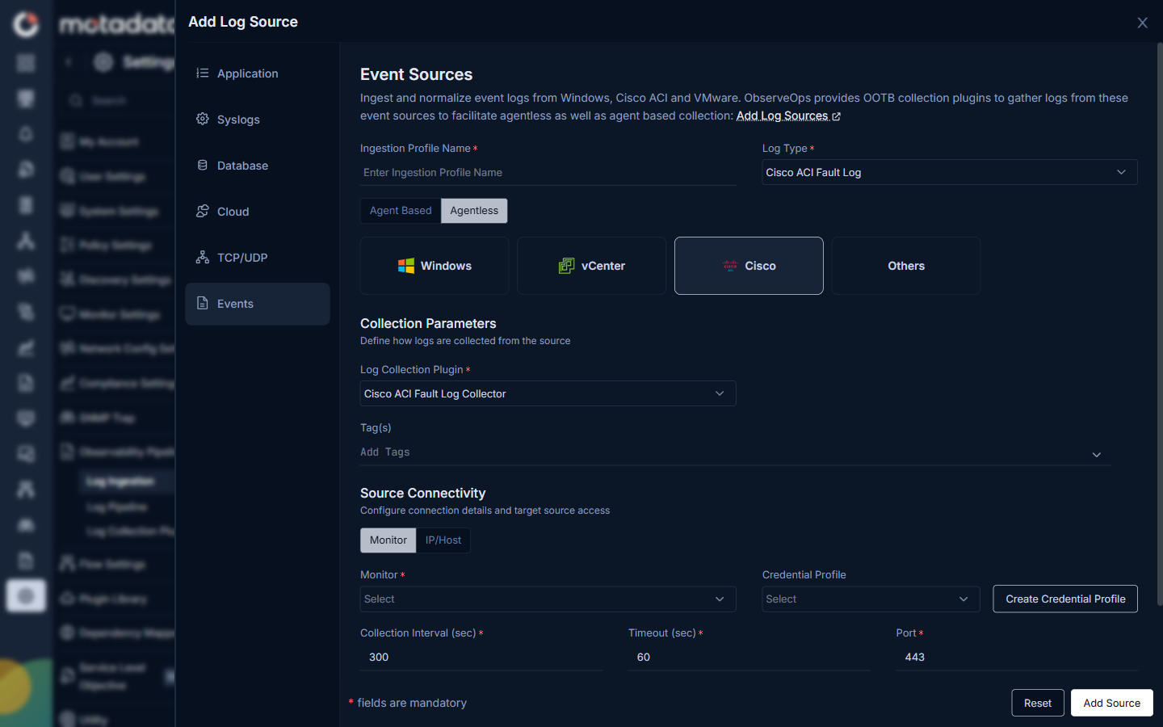The width and height of the screenshot is (1163, 727).
Task: Choose the Cisco event source card
Action: pos(749,266)
